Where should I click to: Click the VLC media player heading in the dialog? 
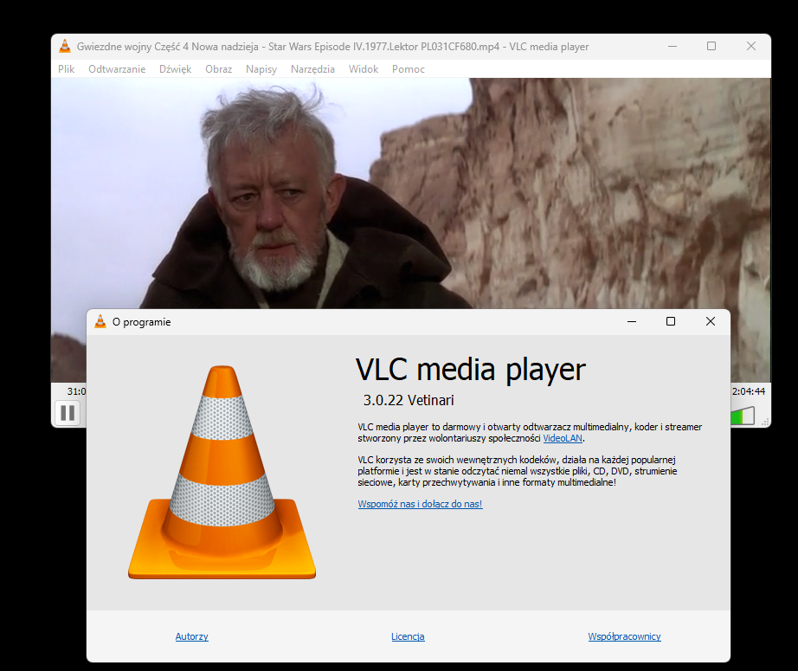471,370
